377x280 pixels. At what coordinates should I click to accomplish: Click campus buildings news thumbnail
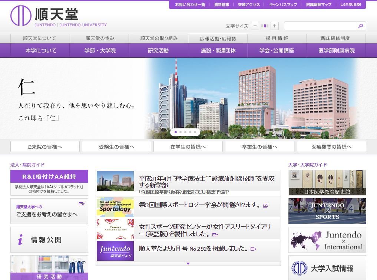(x=115, y=181)
